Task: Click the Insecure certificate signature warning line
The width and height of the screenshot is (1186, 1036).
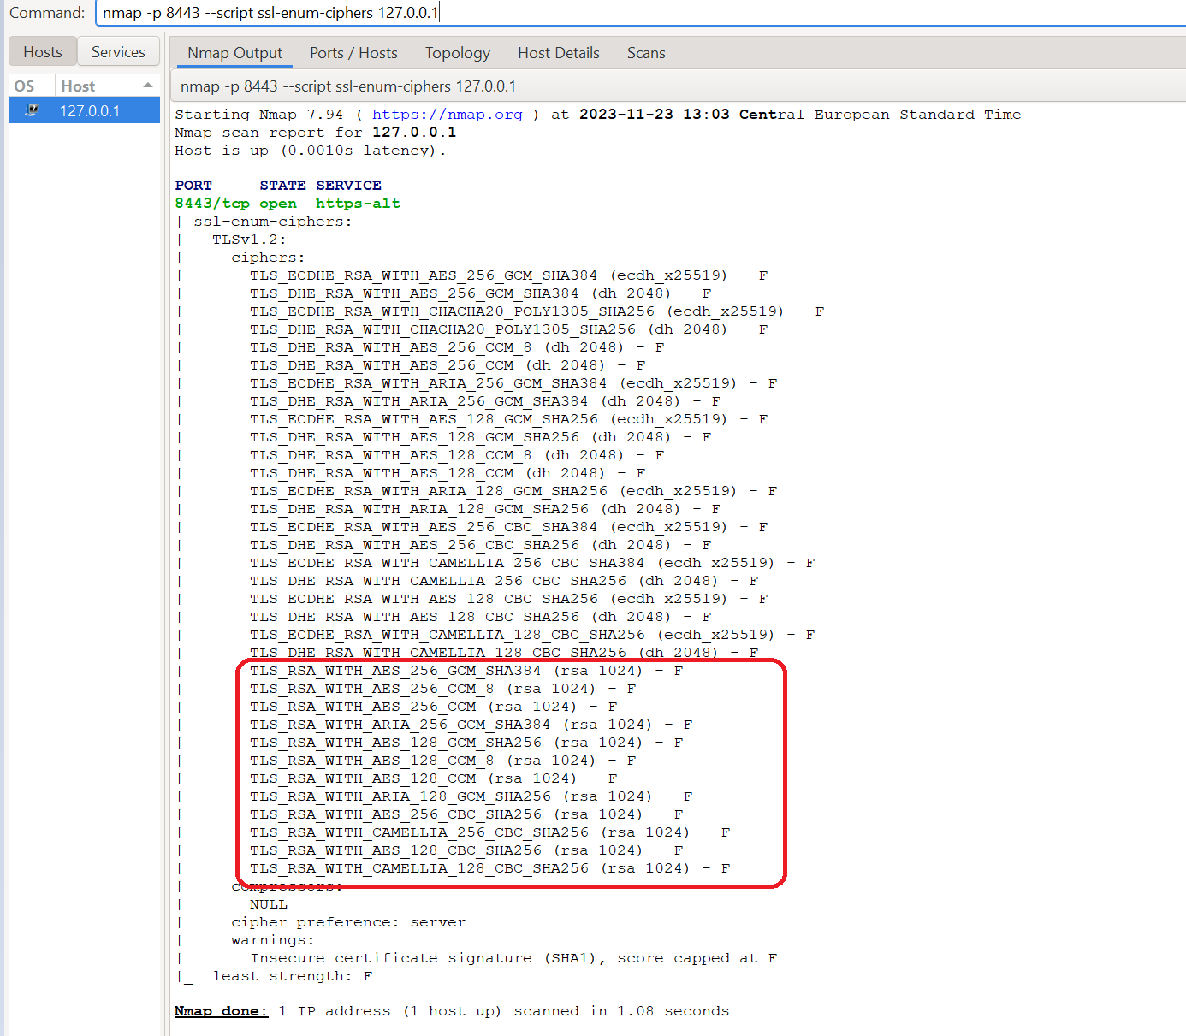Action: coord(513,958)
